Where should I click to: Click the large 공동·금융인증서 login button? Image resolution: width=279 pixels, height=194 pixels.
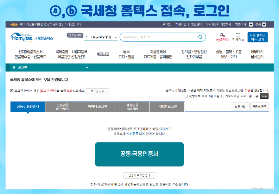(139, 154)
